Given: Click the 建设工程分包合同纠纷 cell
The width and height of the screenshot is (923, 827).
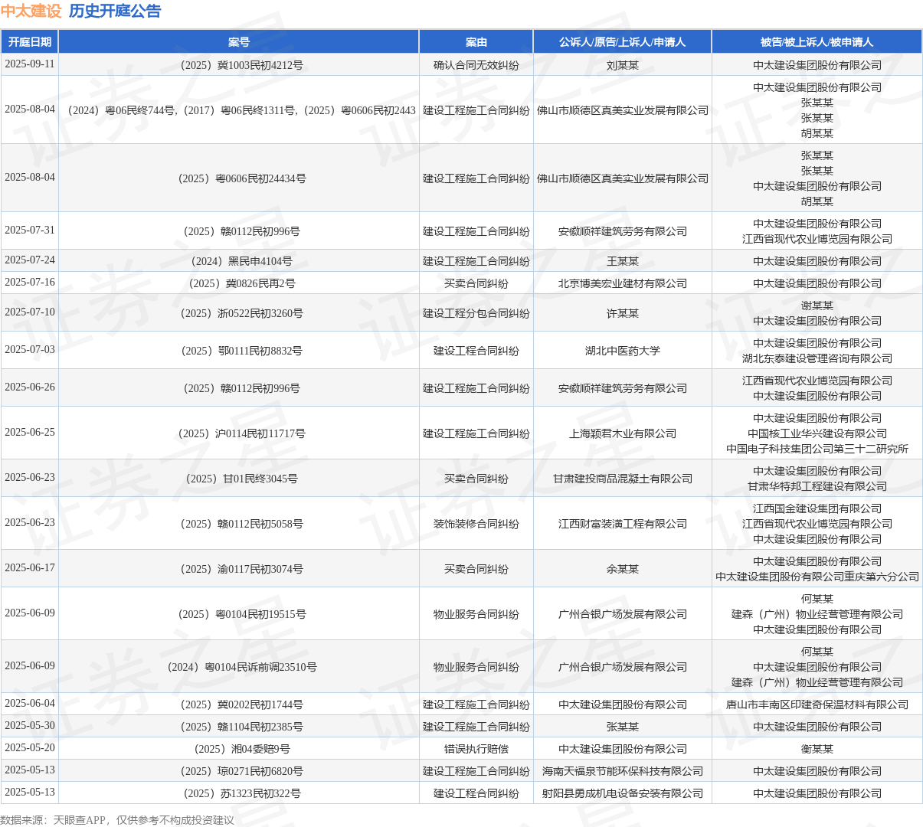Looking at the screenshot, I should tap(476, 313).
